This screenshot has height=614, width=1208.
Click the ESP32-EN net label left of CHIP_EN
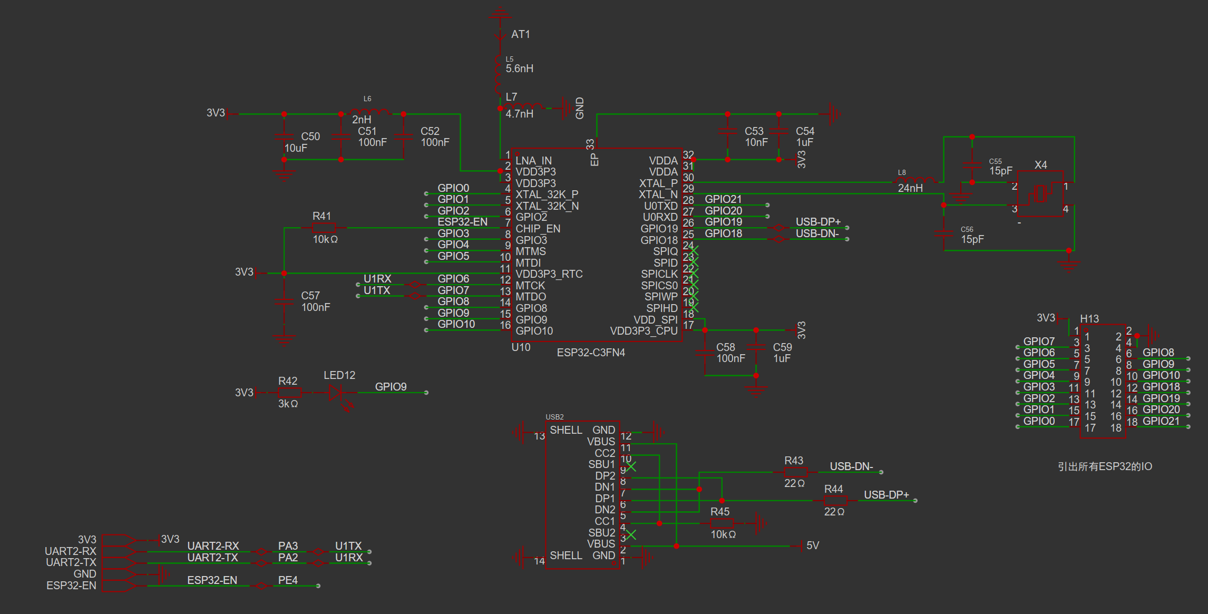[x=462, y=222]
